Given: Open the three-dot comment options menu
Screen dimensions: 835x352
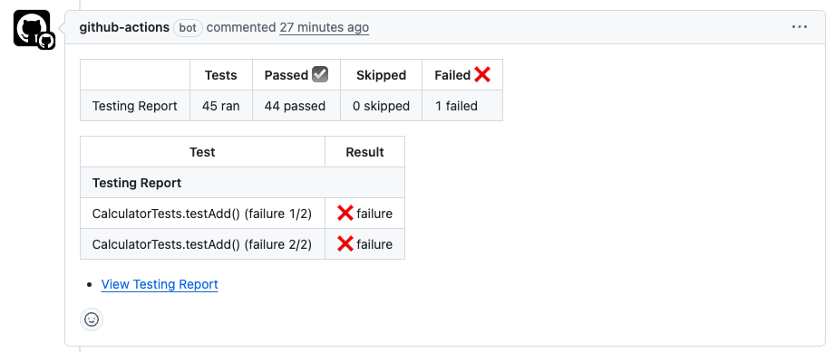Looking at the screenshot, I should point(800,27).
